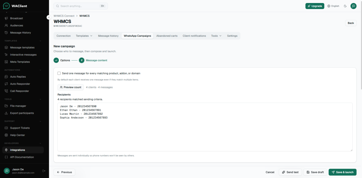Screen dimensions: 362x178
Task: Open the Settings tab
Action: 232,36
